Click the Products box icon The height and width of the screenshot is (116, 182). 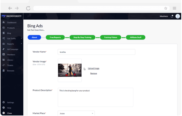pos(4,28)
